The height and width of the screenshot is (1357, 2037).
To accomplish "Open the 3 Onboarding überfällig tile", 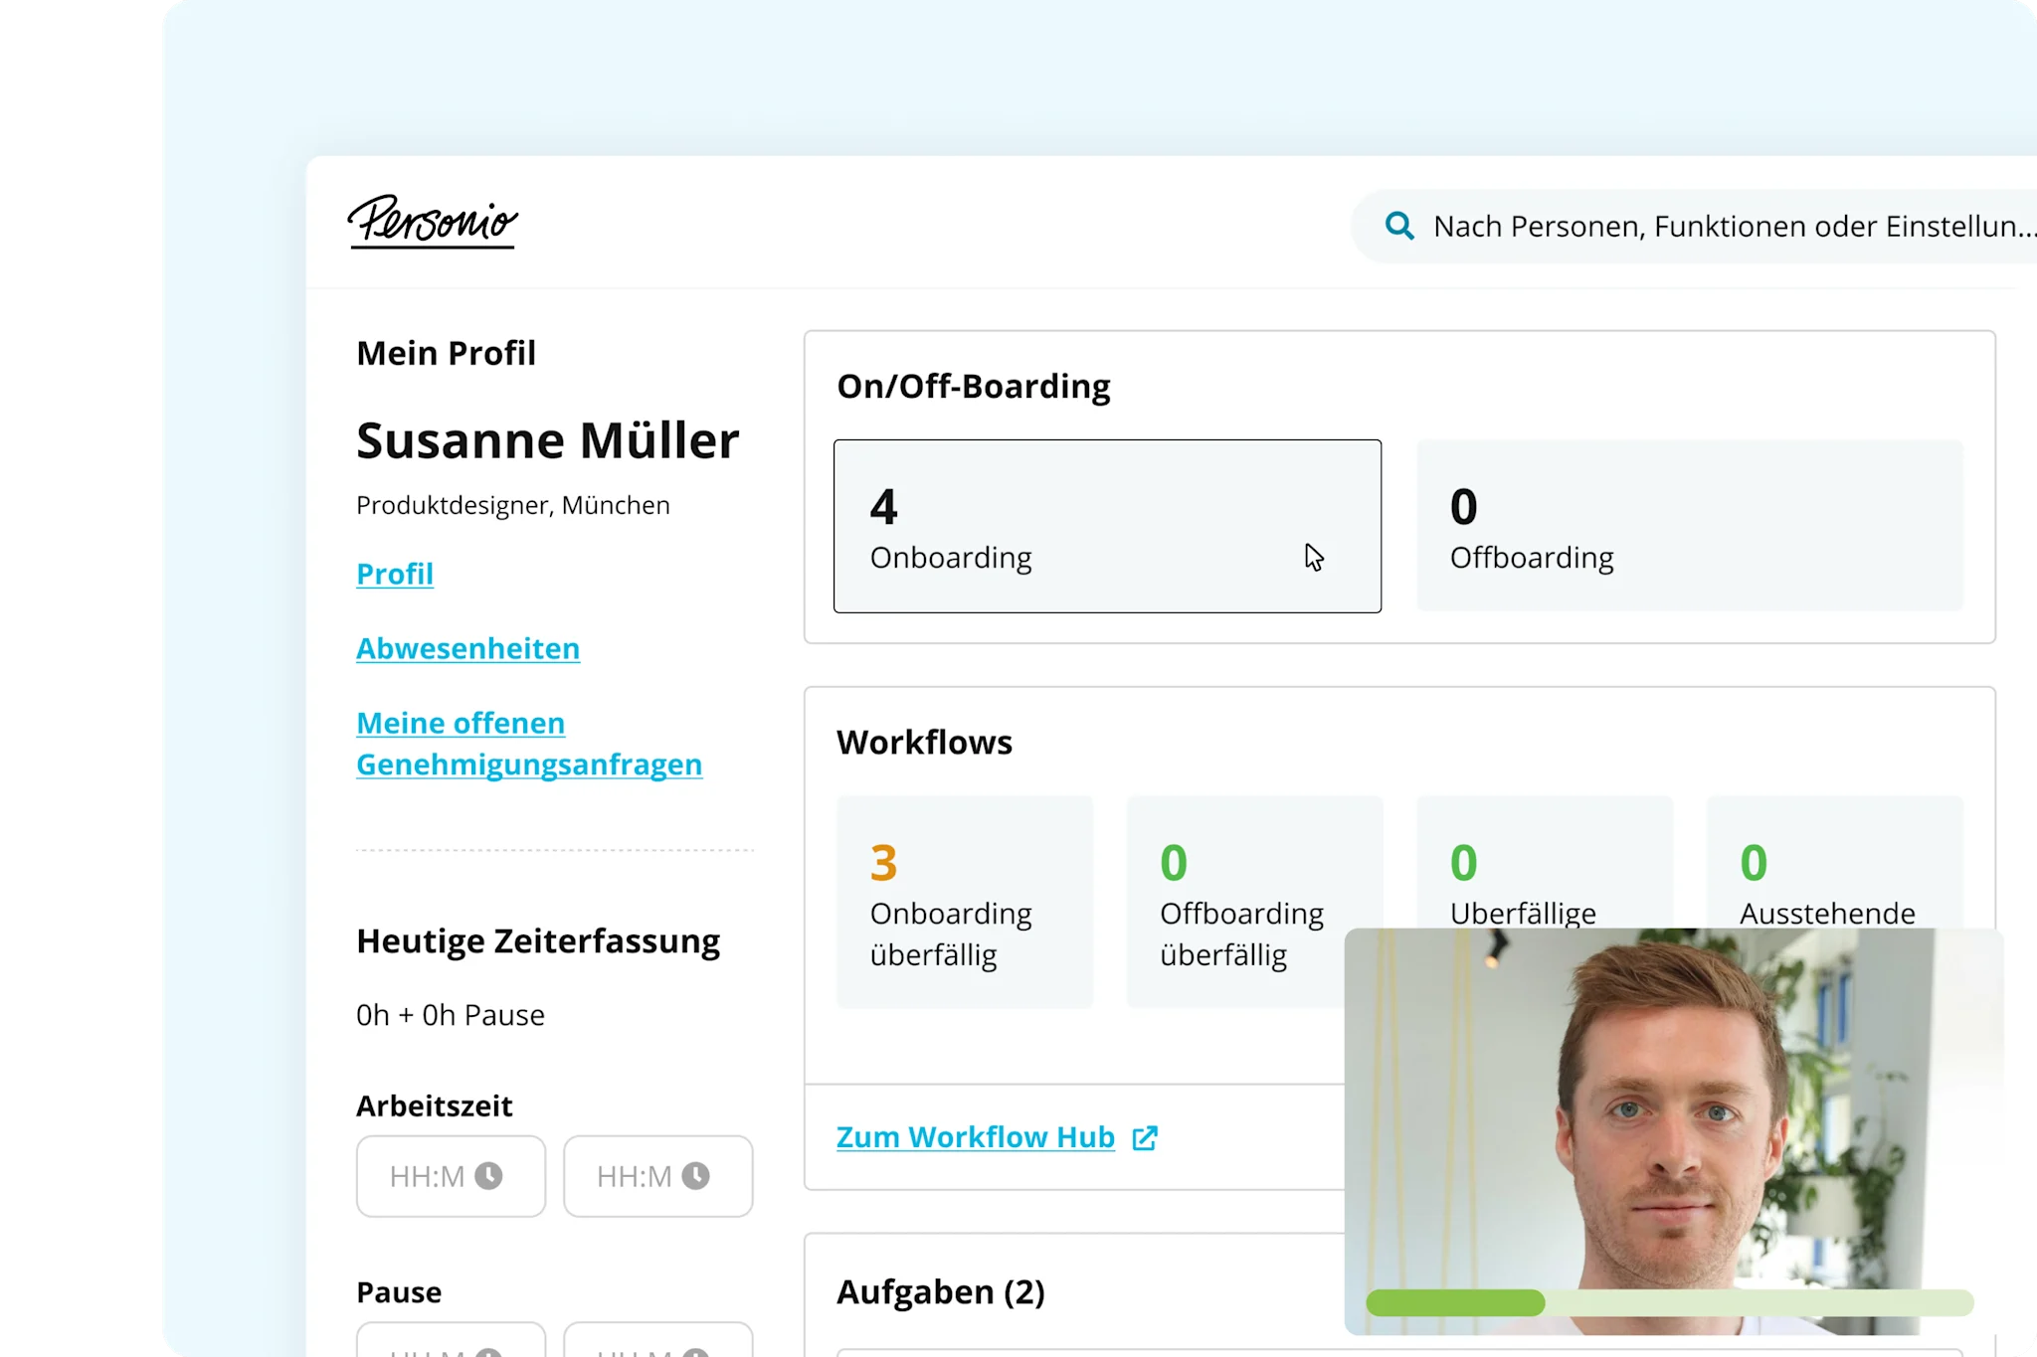I will click(964, 902).
